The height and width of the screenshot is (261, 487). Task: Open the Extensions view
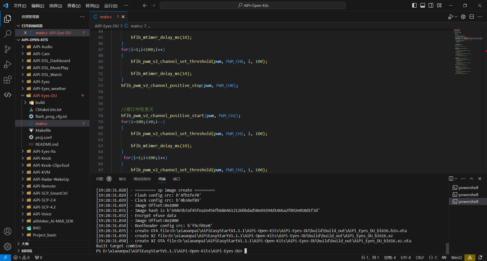click(8, 80)
